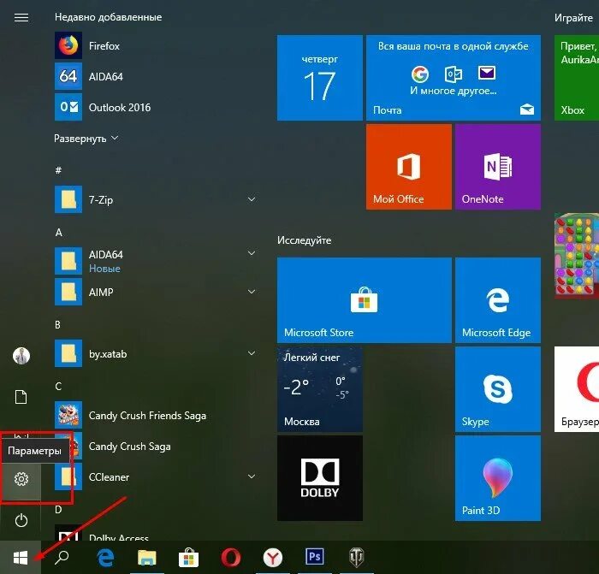The height and width of the screenshot is (574, 599).
Task: Open the power options icon
Action: [21, 520]
